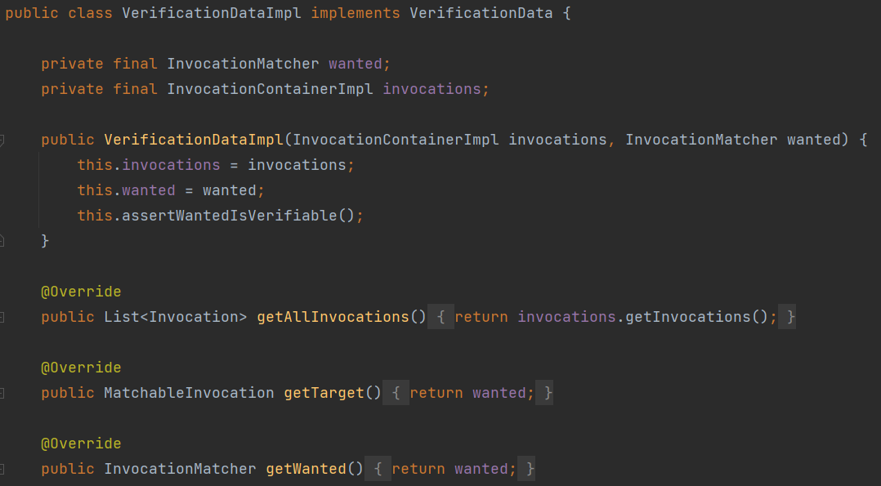Image resolution: width=881 pixels, height=486 pixels.
Task: Expand the getAllInvocations method fold
Action: click(2, 317)
